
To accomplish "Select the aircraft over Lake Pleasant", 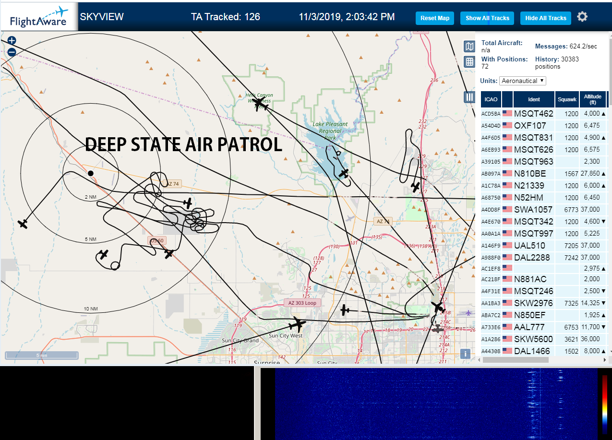I will pyautogui.click(x=344, y=173).
